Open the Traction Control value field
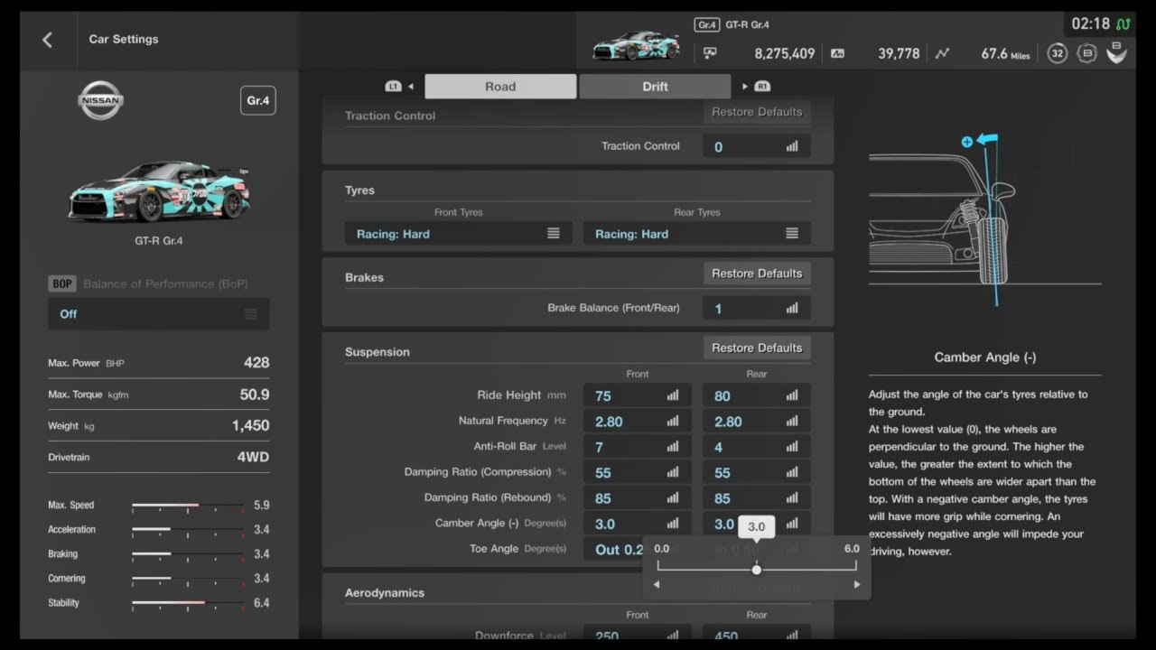The width and height of the screenshot is (1156, 650). tap(757, 146)
